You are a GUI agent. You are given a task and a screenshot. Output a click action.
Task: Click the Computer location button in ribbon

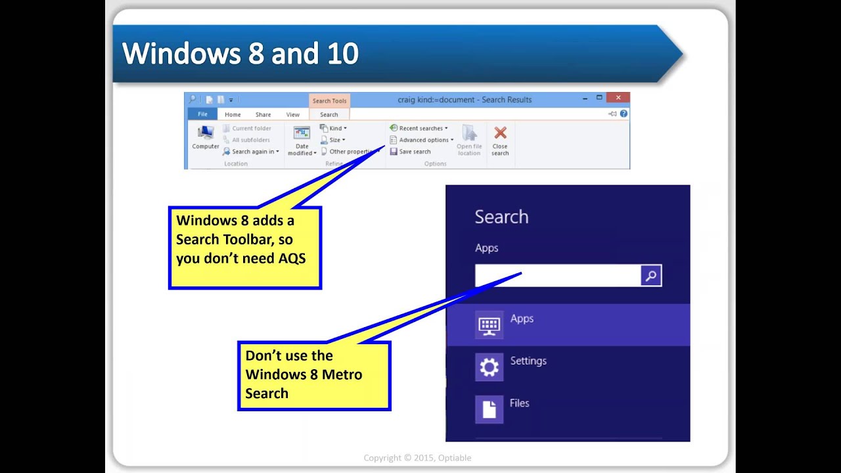[x=206, y=138]
